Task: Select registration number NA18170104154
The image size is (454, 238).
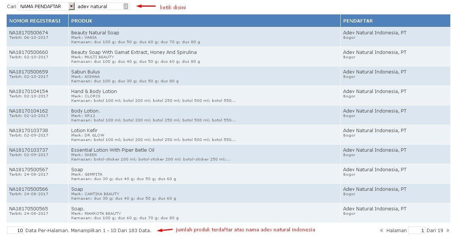Action: (x=28, y=92)
